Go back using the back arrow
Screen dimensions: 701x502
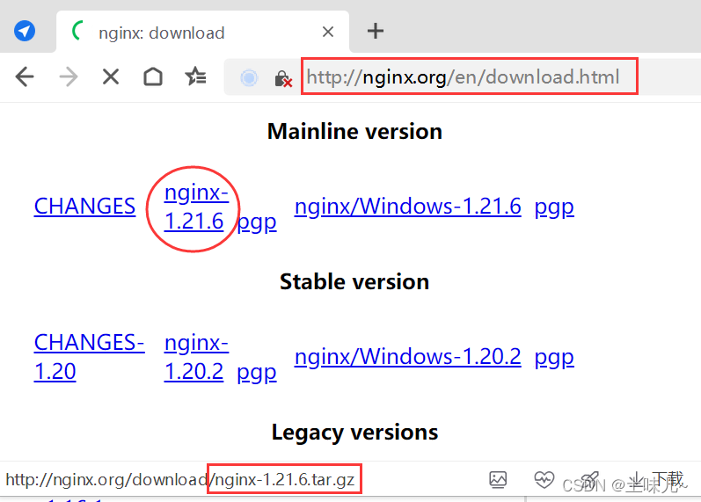tap(24, 76)
